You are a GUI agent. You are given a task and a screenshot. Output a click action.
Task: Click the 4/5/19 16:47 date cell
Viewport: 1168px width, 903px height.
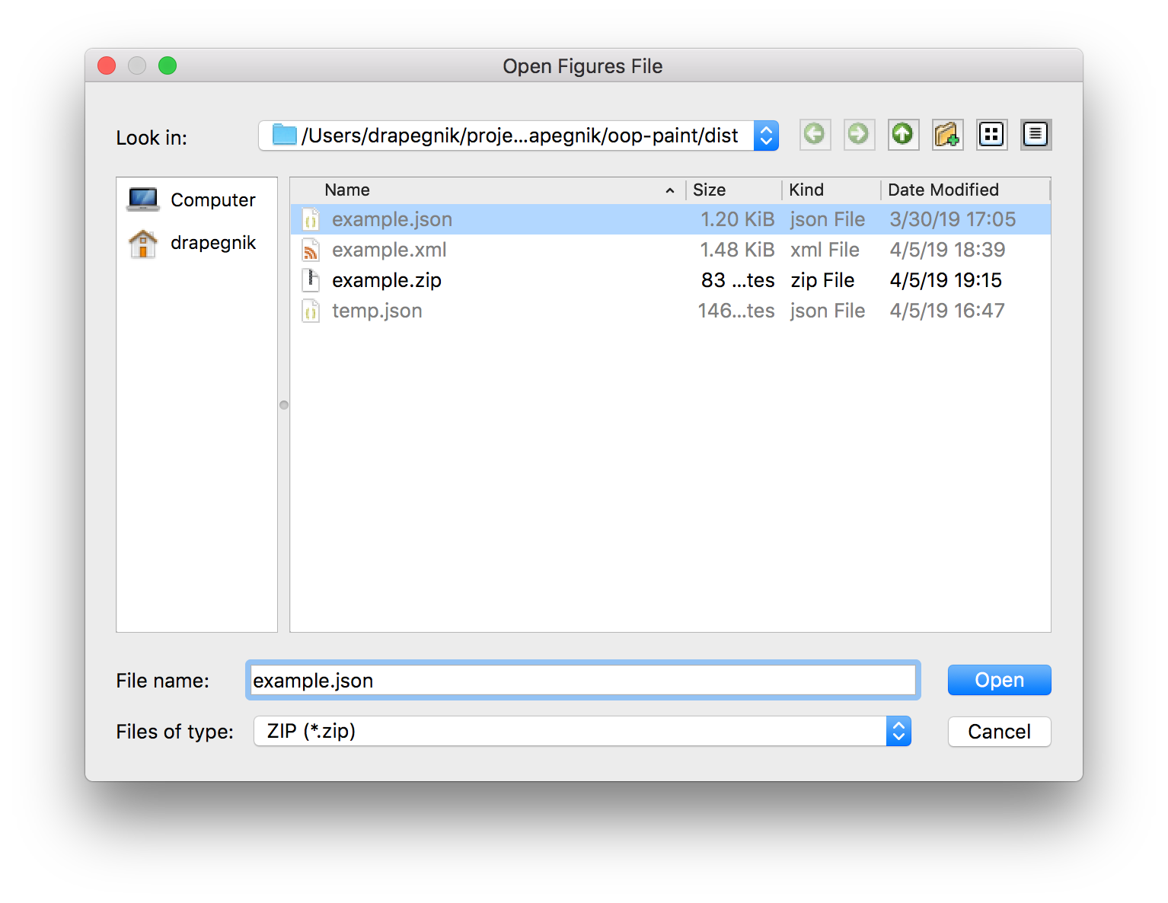tap(947, 311)
